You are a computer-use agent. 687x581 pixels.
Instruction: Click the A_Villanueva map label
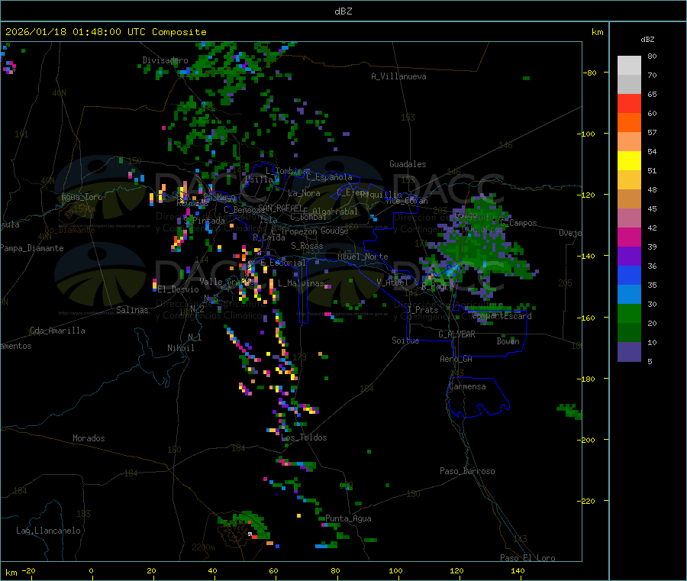pyautogui.click(x=398, y=76)
